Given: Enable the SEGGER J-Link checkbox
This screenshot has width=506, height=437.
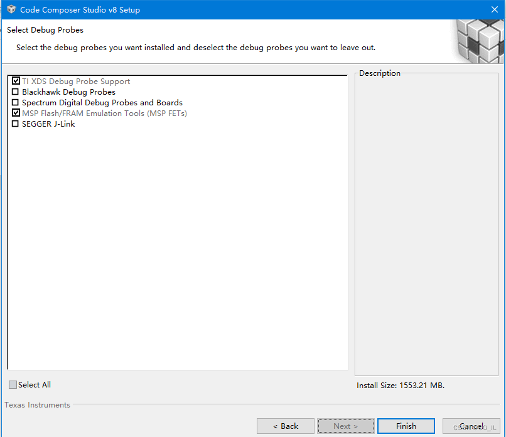Looking at the screenshot, I should coord(15,124).
